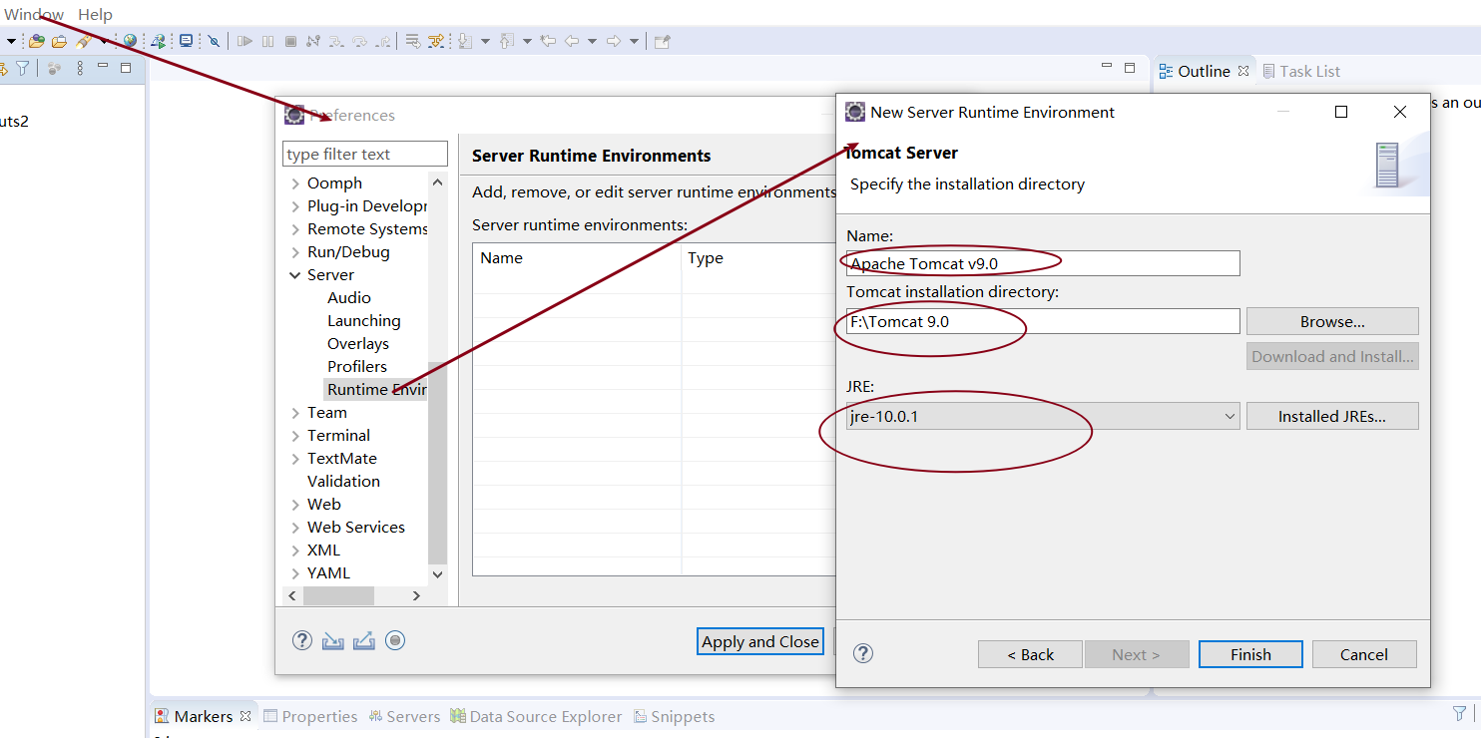Click the blue monitor console icon in toolbar
1481x738 pixels.
pos(187,41)
